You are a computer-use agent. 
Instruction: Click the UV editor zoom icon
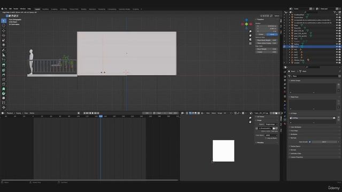(250, 118)
